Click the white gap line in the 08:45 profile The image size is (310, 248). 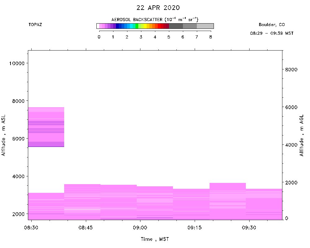[x=82, y=209]
